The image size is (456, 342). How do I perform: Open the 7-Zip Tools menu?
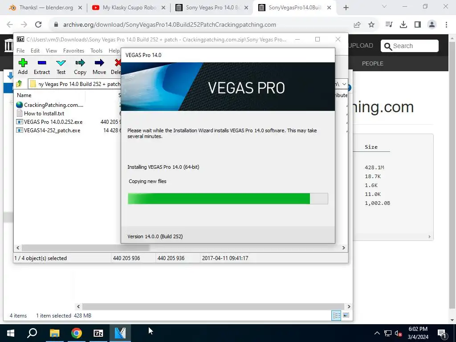tap(96, 51)
